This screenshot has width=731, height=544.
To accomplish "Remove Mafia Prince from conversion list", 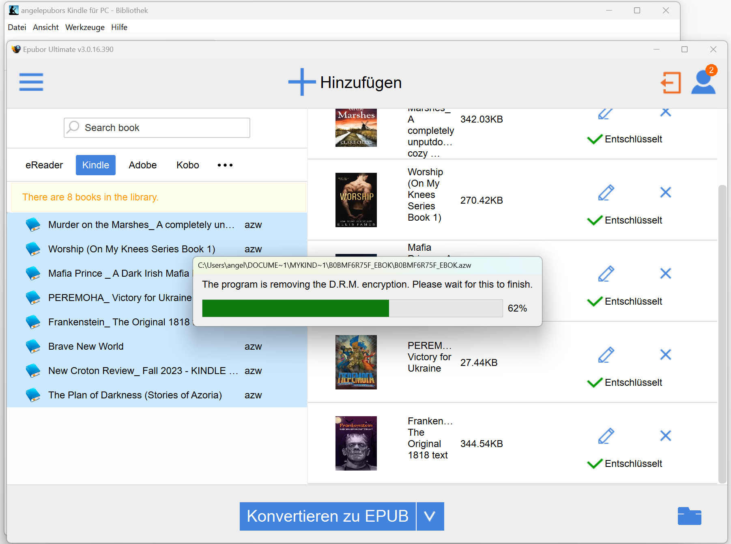I will pyautogui.click(x=665, y=273).
